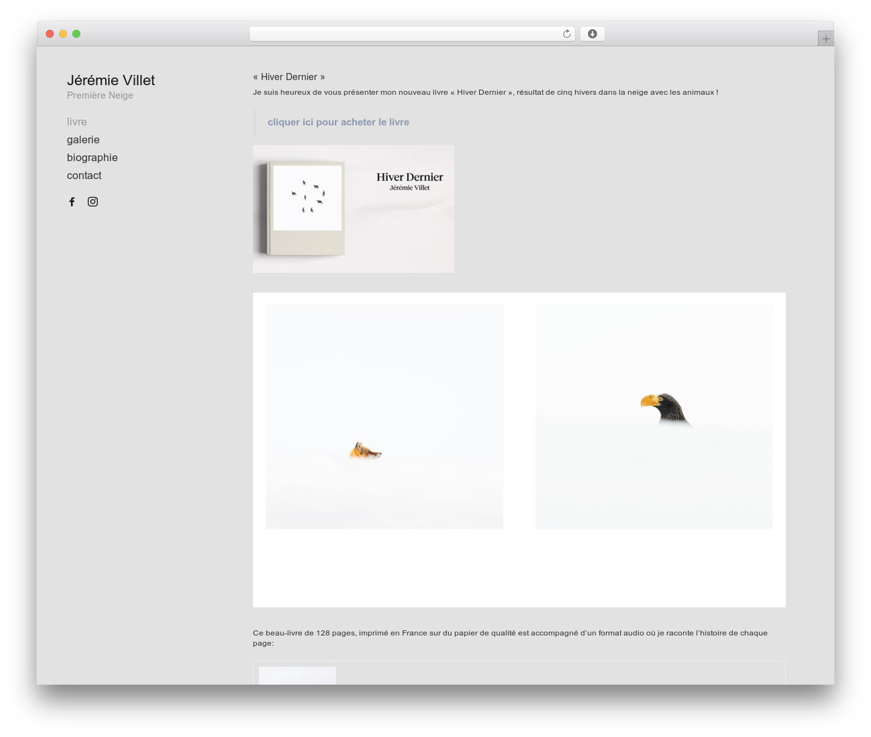
Task: Follow 'cliquer ici pour acheter le livre' link
Action: point(338,122)
